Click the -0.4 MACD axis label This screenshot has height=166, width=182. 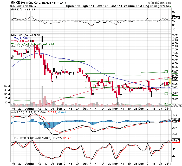click(x=175, y=135)
